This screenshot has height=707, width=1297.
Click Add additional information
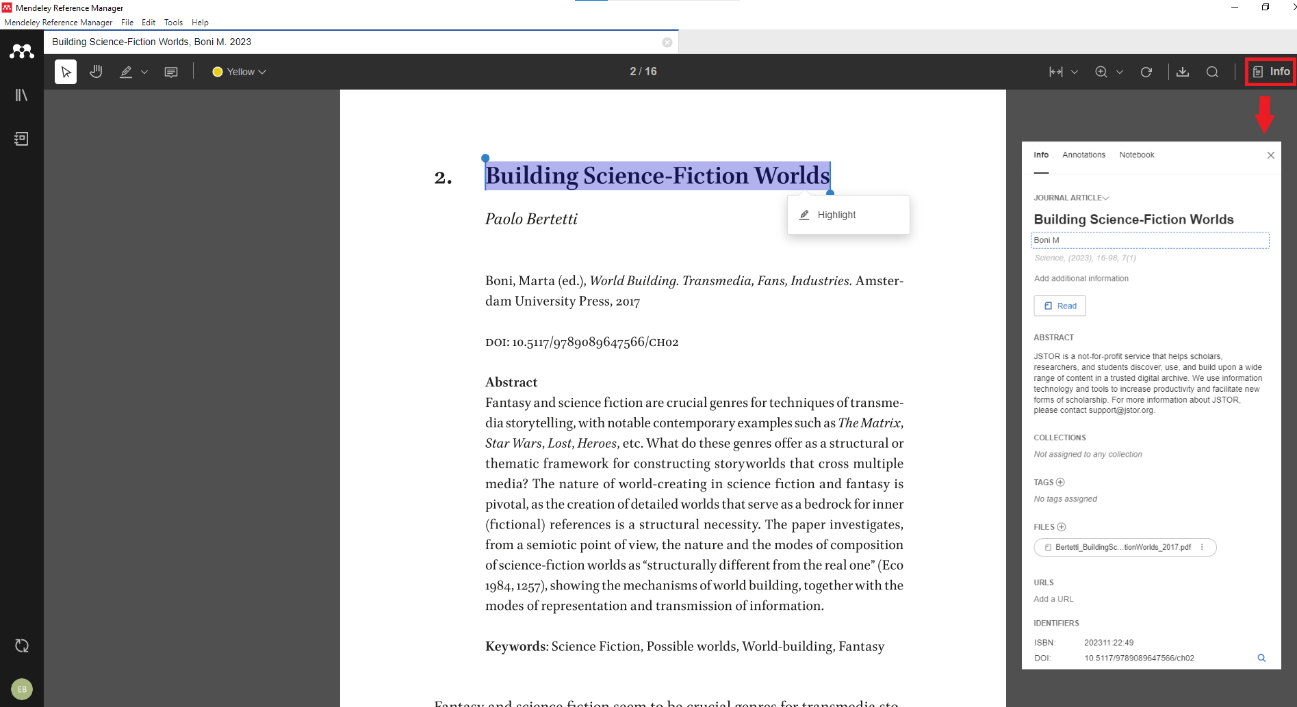pos(1081,278)
